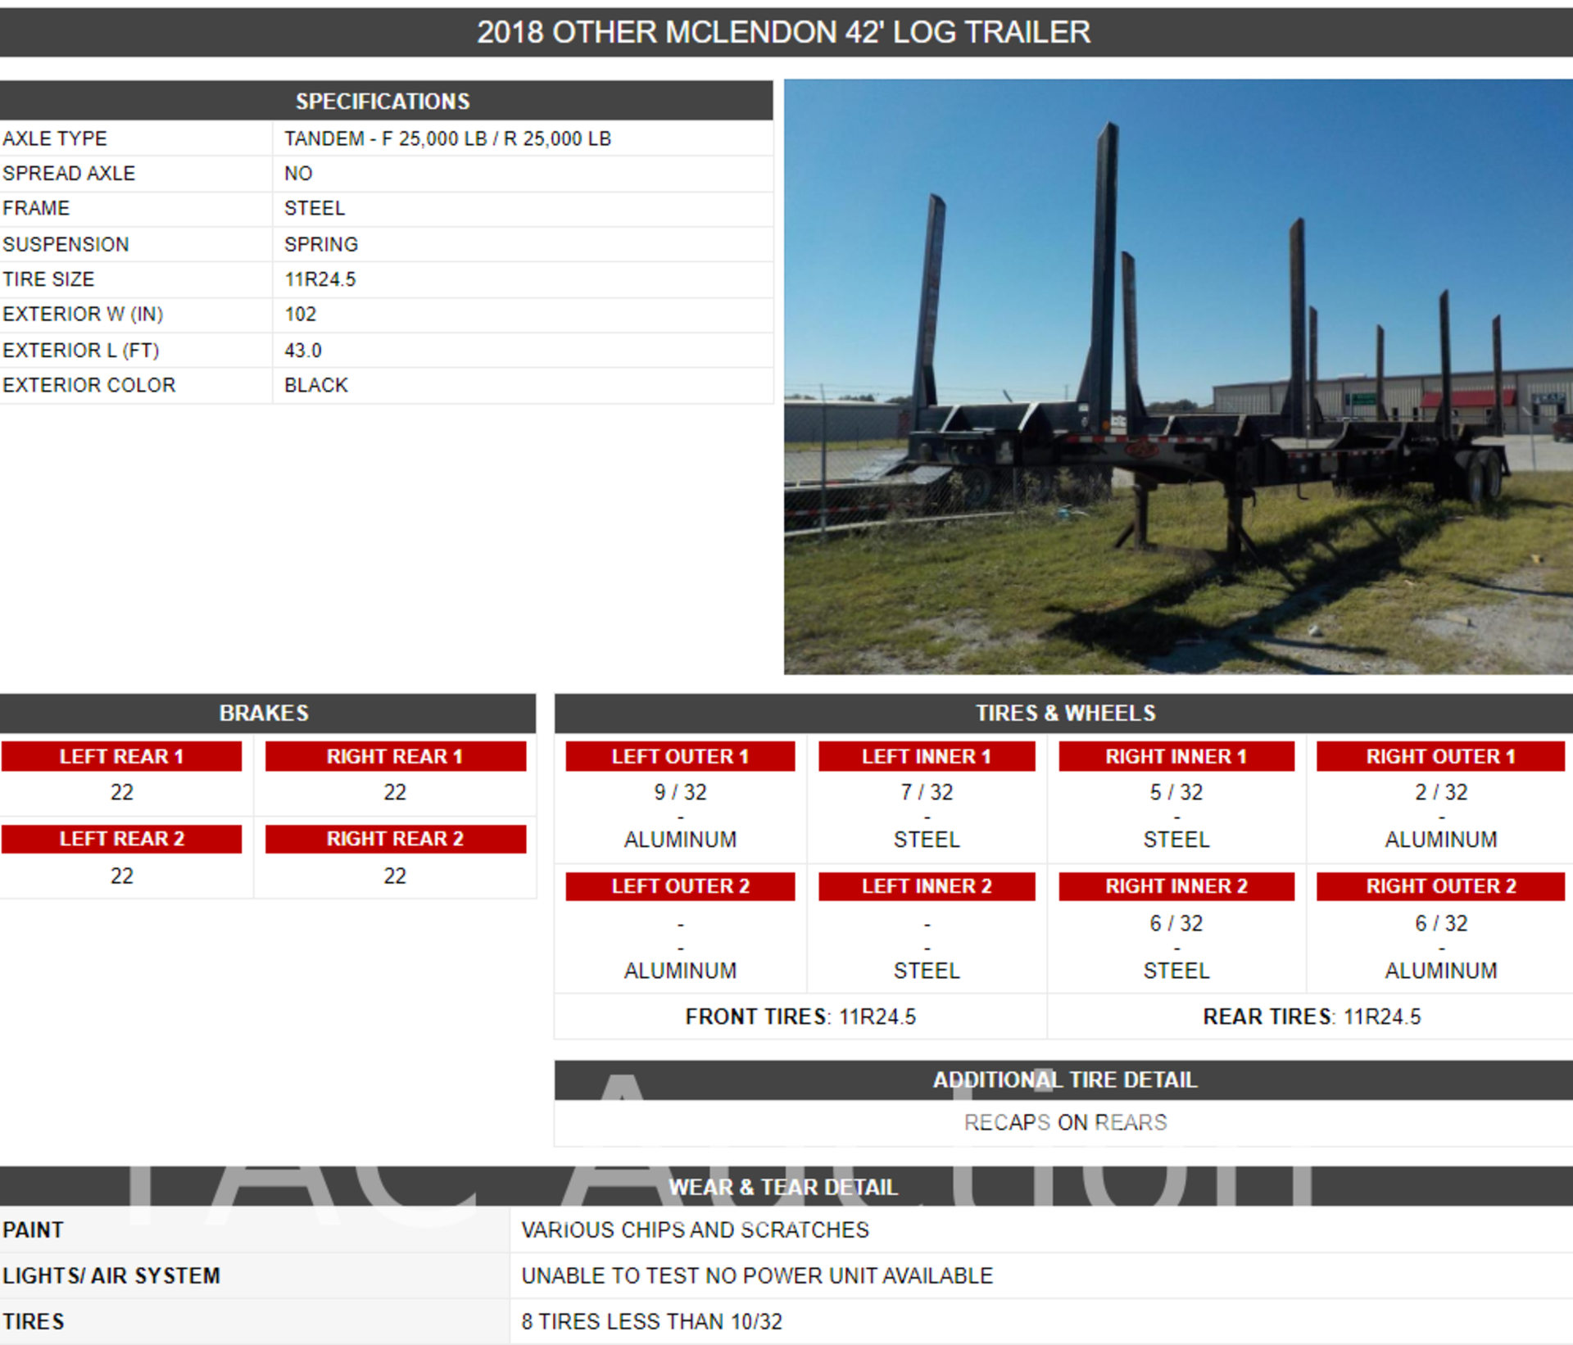Click the TIRES & WHEELS section header

[1064, 713]
